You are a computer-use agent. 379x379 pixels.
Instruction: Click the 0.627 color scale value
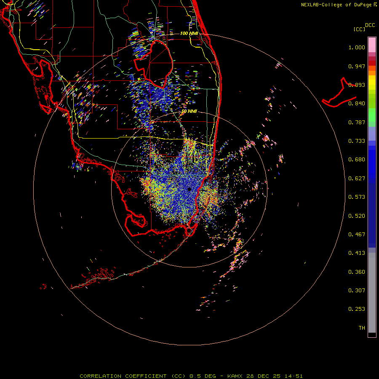click(x=357, y=179)
